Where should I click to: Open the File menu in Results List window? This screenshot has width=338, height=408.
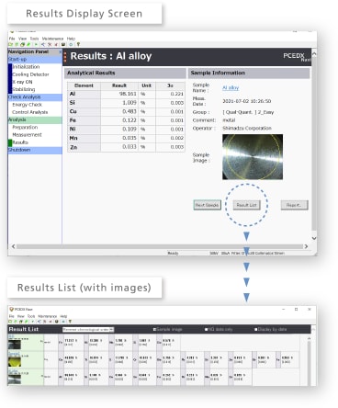coord(12,316)
